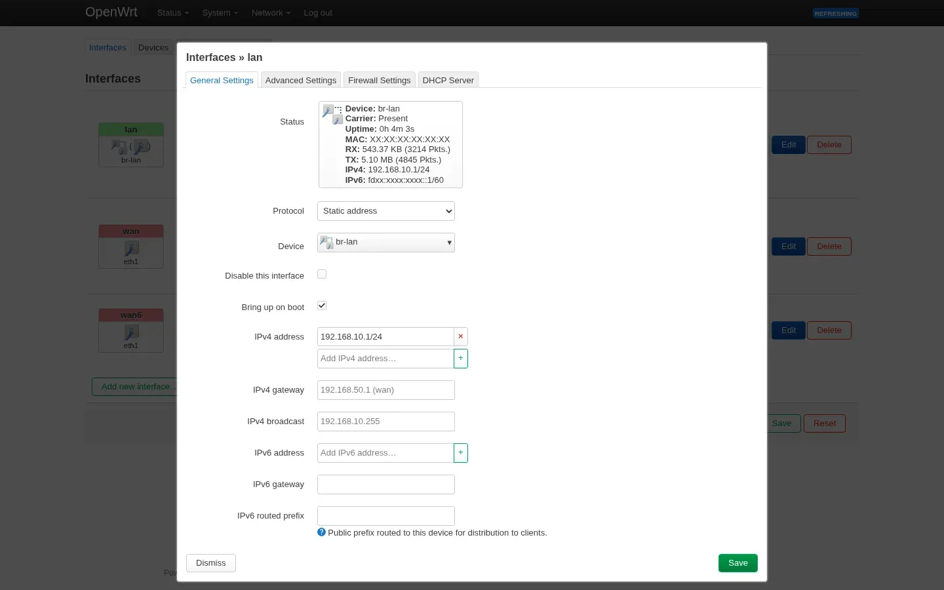Focus the IPv4 gateway field

(386, 390)
